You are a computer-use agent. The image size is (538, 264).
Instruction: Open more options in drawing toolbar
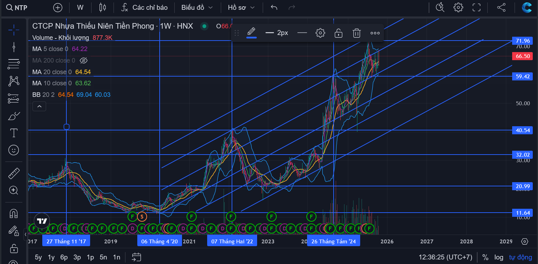(x=375, y=33)
